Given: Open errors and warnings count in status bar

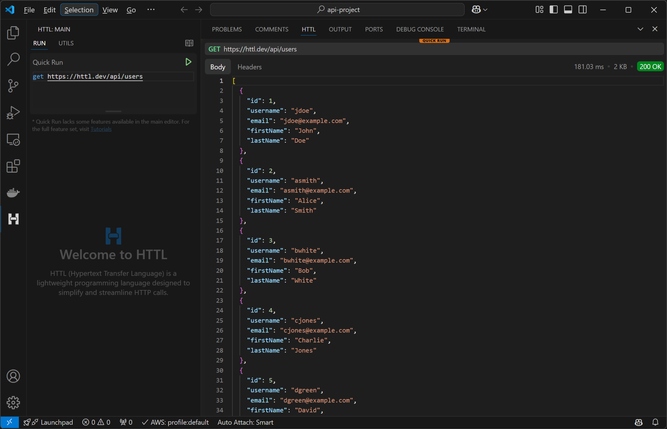Looking at the screenshot, I should tap(96, 422).
